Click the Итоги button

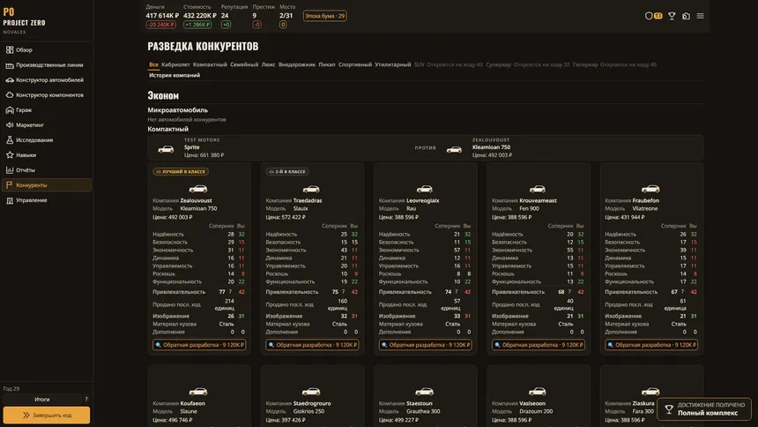(42, 400)
